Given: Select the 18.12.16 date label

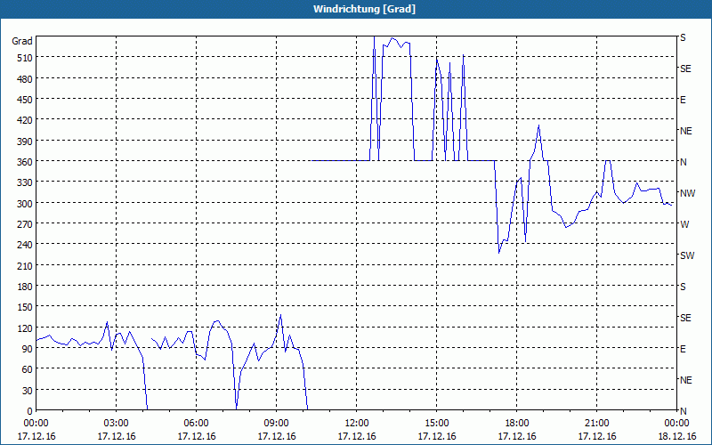Looking at the screenshot, I should pos(677,436).
